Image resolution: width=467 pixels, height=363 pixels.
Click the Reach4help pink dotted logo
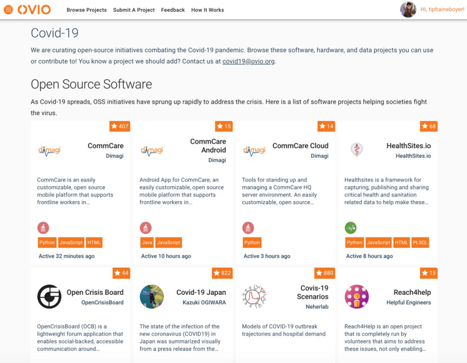(357, 297)
